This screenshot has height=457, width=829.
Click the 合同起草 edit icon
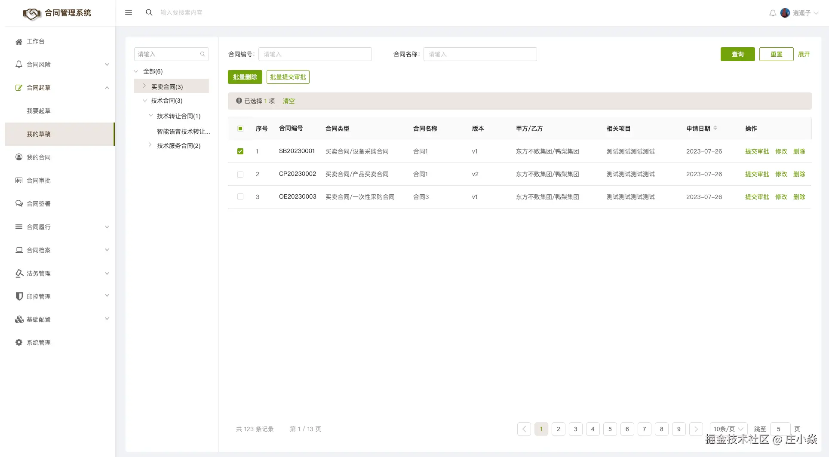(x=19, y=88)
